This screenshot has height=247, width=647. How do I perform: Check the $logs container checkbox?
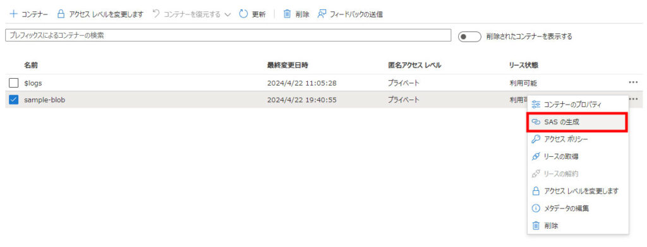14,83
